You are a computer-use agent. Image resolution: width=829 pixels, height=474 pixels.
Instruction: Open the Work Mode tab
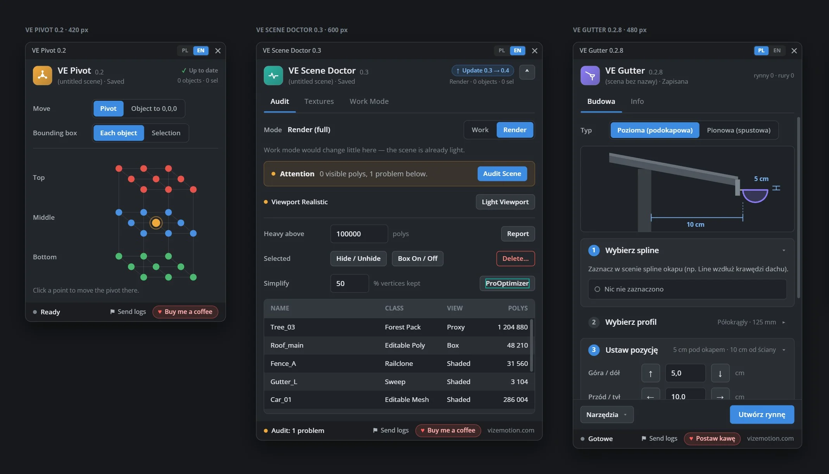(x=369, y=102)
